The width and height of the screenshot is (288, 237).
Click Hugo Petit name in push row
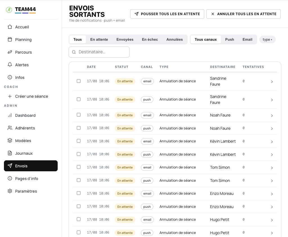(x=219, y=233)
